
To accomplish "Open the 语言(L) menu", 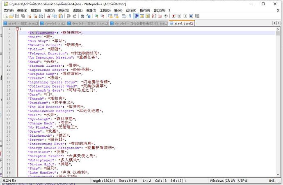I will [78, 11].
